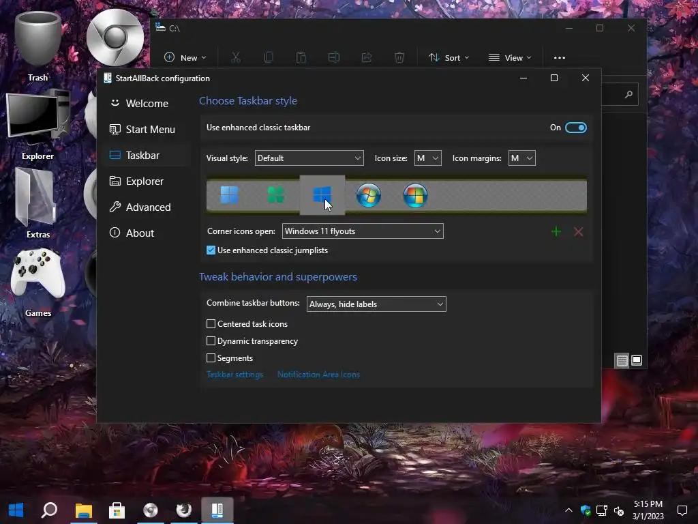Expand the Corner icons open dropdown
The height and width of the screenshot is (524, 698).
pyautogui.click(x=363, y=231)
